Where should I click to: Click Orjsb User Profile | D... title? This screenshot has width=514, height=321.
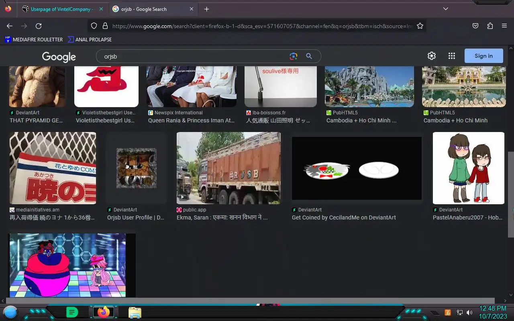point(136,217)
